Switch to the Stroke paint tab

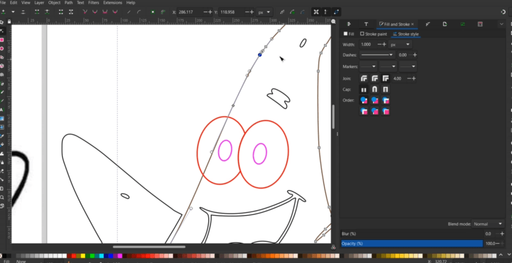pyautogui.click(x=374, y=34)
